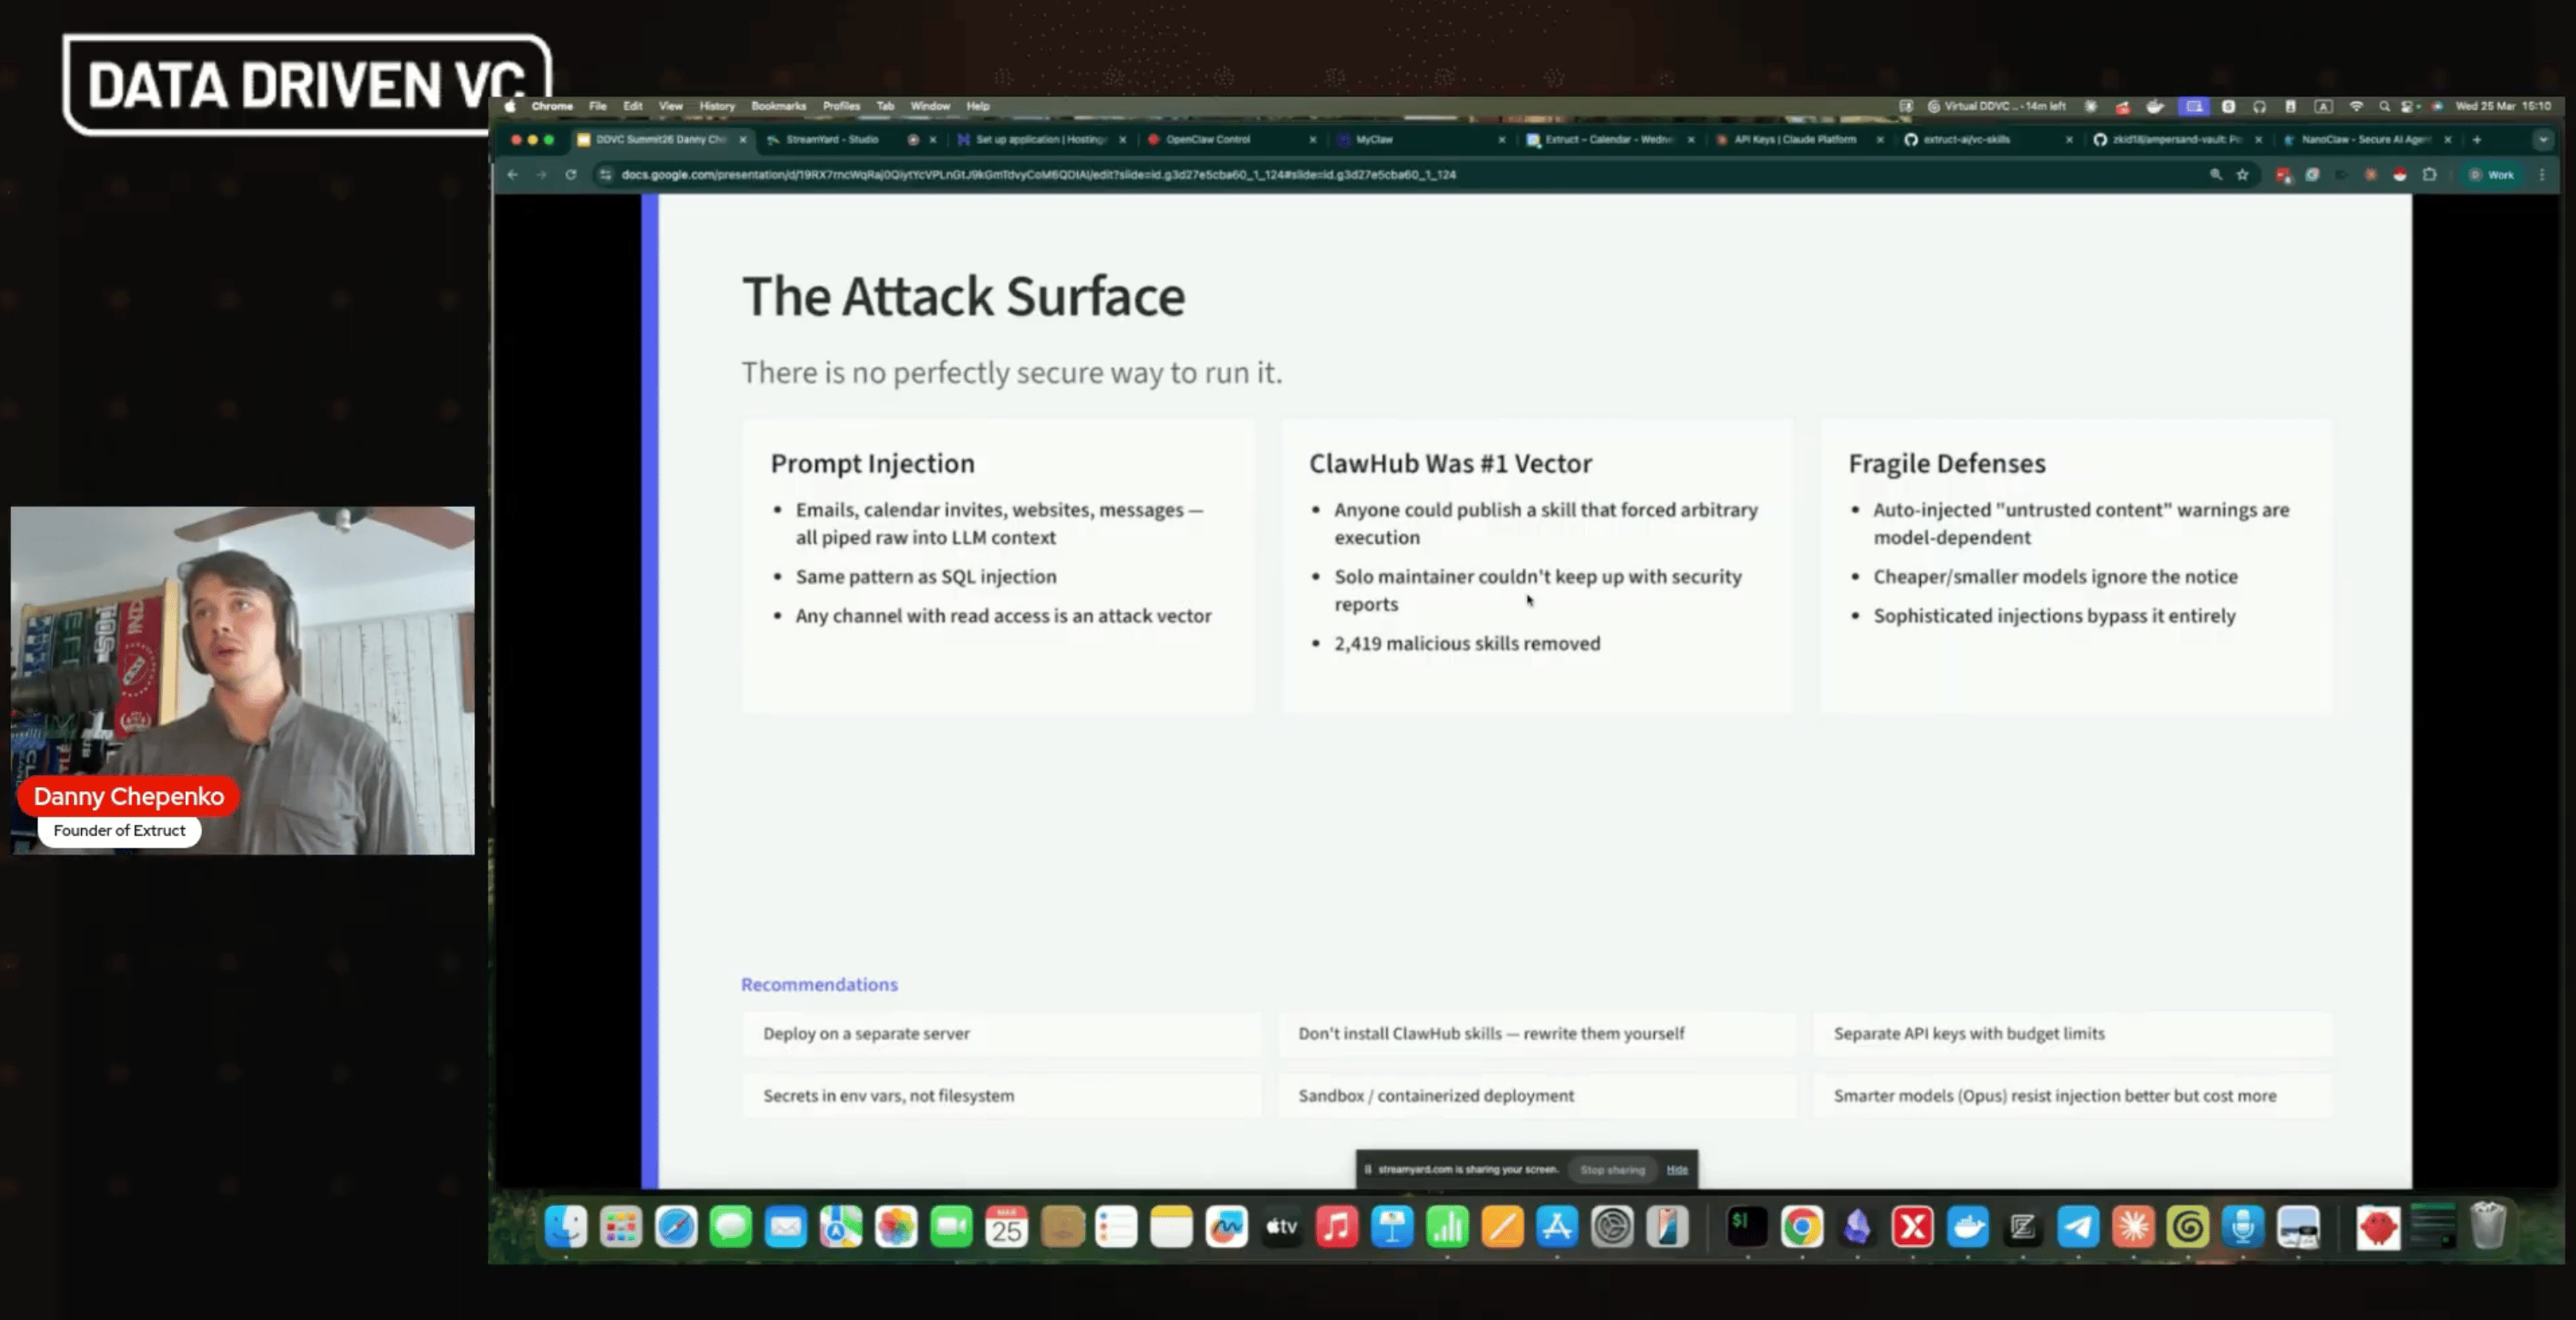Launch Telegram from the Dock
The image size is (2576, 1320).
coord(2078,1227)
